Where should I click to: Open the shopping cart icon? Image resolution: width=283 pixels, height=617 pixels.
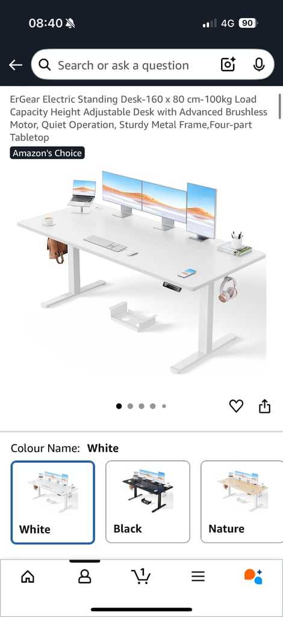click(x=141, y=577)
